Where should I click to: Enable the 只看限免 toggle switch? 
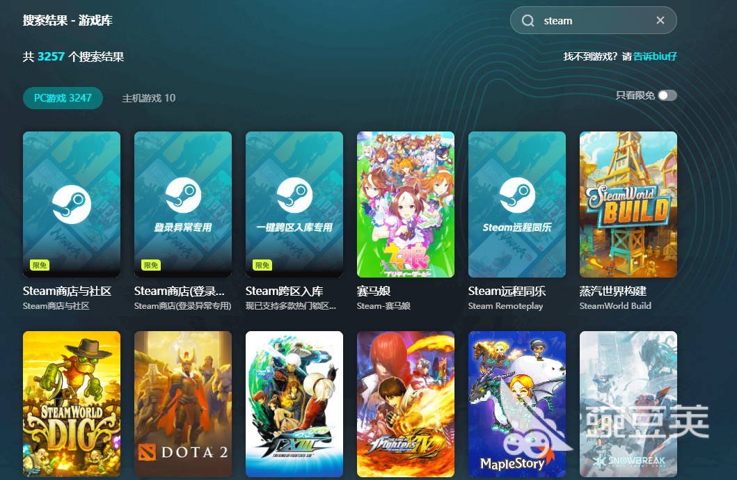pos(667,95)
